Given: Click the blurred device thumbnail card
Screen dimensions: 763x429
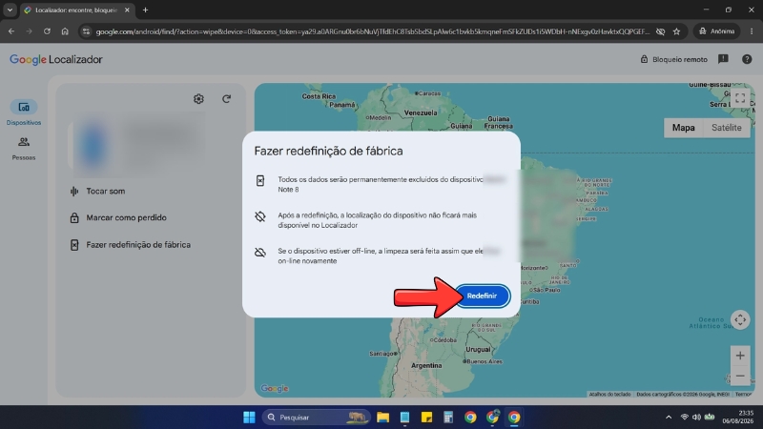Looking at the screenshot, I should (x=137, y=145).
